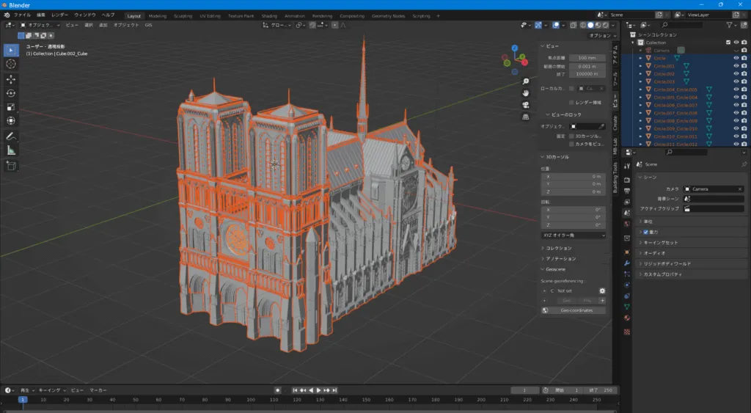Click the pan view hand icon
This screenshot has height=413, width=751.
coord(525,93)
